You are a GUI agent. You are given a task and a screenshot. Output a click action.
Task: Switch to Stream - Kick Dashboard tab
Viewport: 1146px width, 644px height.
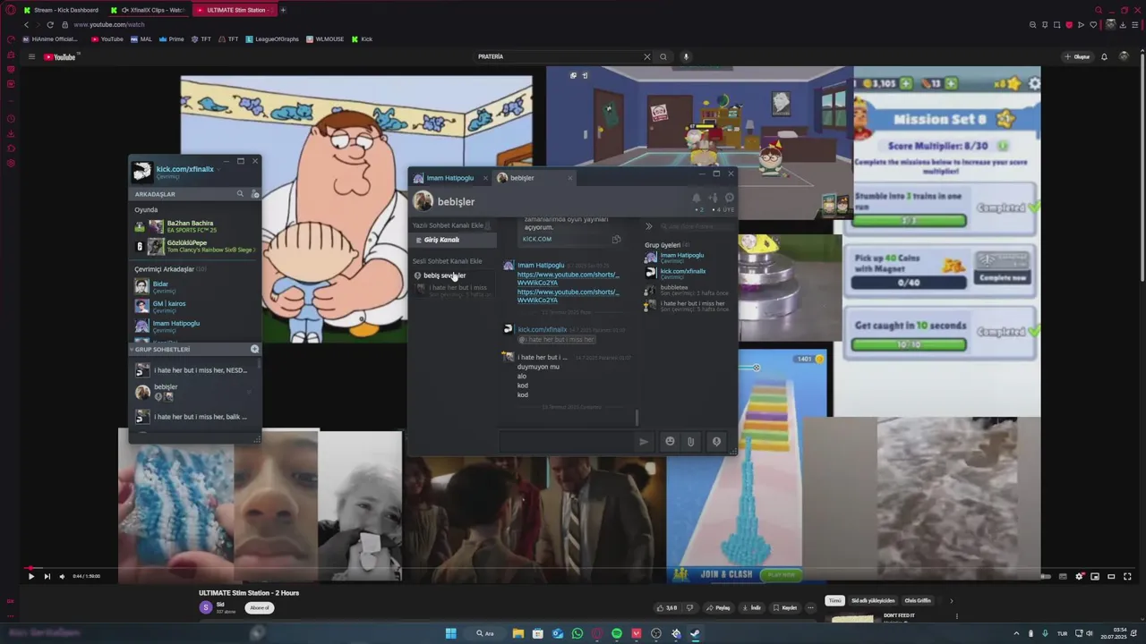coord(61,10)
